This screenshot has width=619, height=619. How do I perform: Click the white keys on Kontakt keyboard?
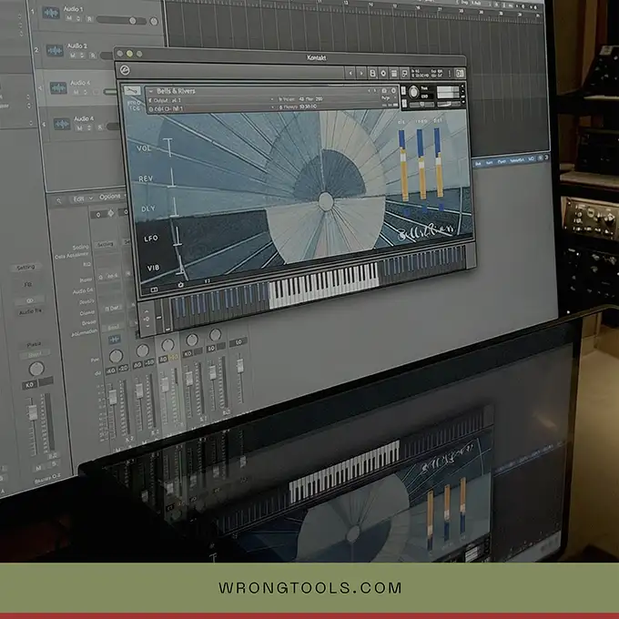point(323,282)
